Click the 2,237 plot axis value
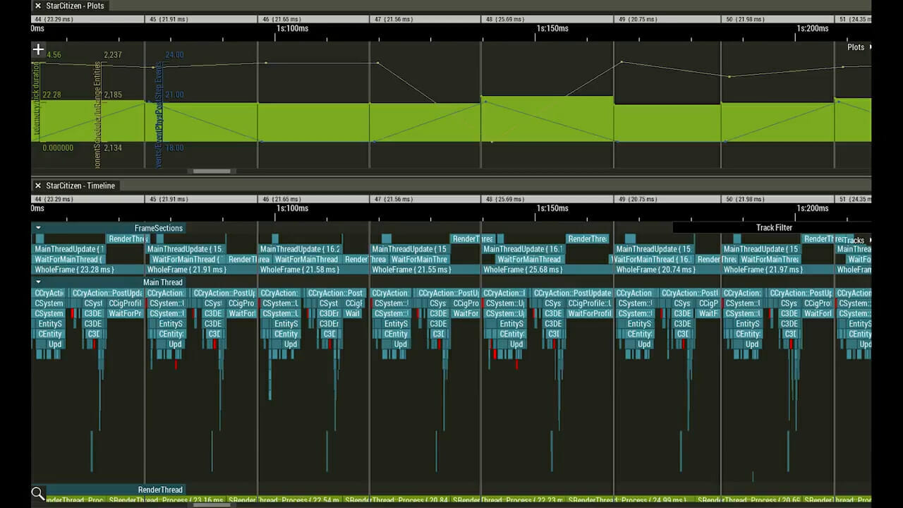This screenshot has width=903, height=508. [x=112, y=55]
